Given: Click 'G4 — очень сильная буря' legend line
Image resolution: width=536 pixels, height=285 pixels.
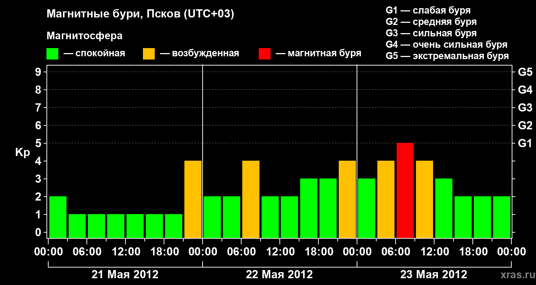Looking at the screenshot, I should [x=447, y=45].
